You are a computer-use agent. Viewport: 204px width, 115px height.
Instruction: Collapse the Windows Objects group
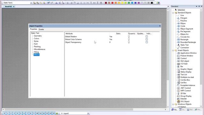[173, 104]
